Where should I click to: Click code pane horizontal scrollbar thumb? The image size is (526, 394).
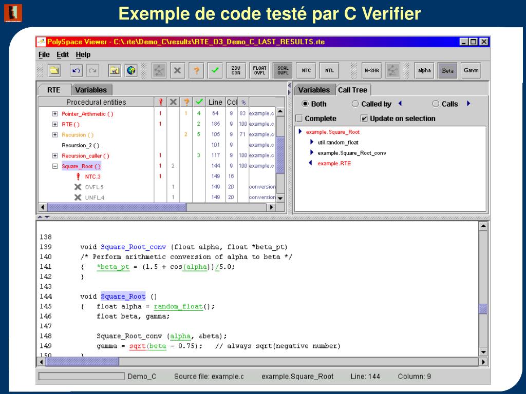(x=82, y=362)
